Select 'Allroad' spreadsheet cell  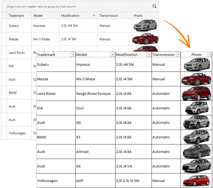click(95, 152)
